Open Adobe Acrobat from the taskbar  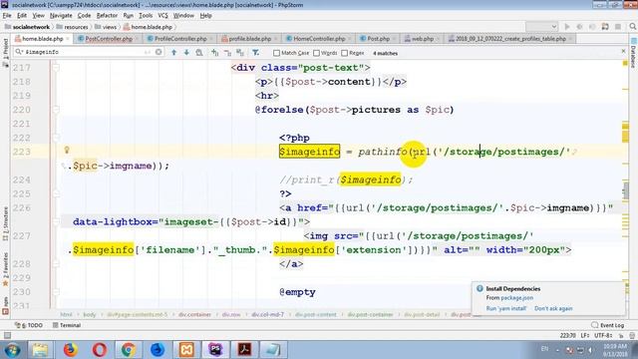(244, 349)
